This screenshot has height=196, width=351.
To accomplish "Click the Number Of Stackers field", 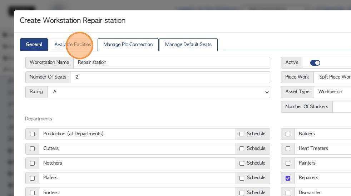I will [342, 107].
